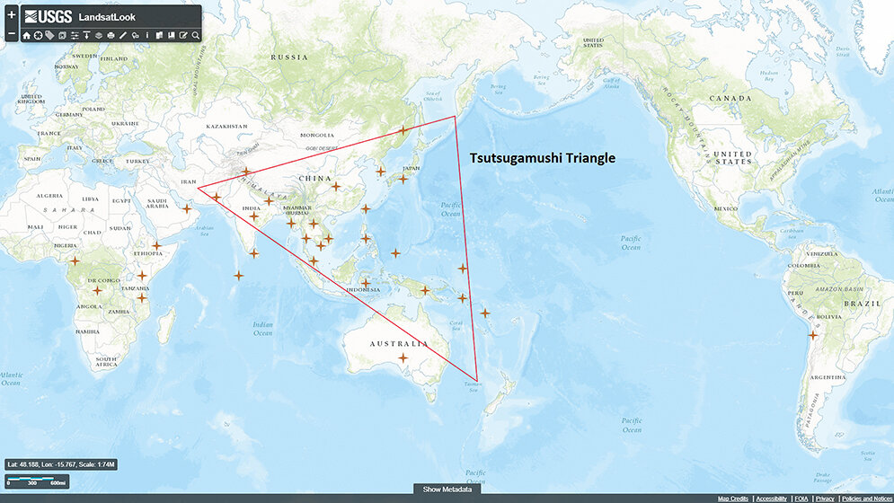Open the Policies and Notices link
The height and width of the screenshot is (503, 894).
(864, 499)
